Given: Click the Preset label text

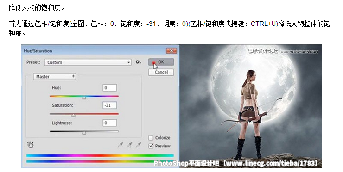Looking at the screenshot, I should tap(33, 62).
